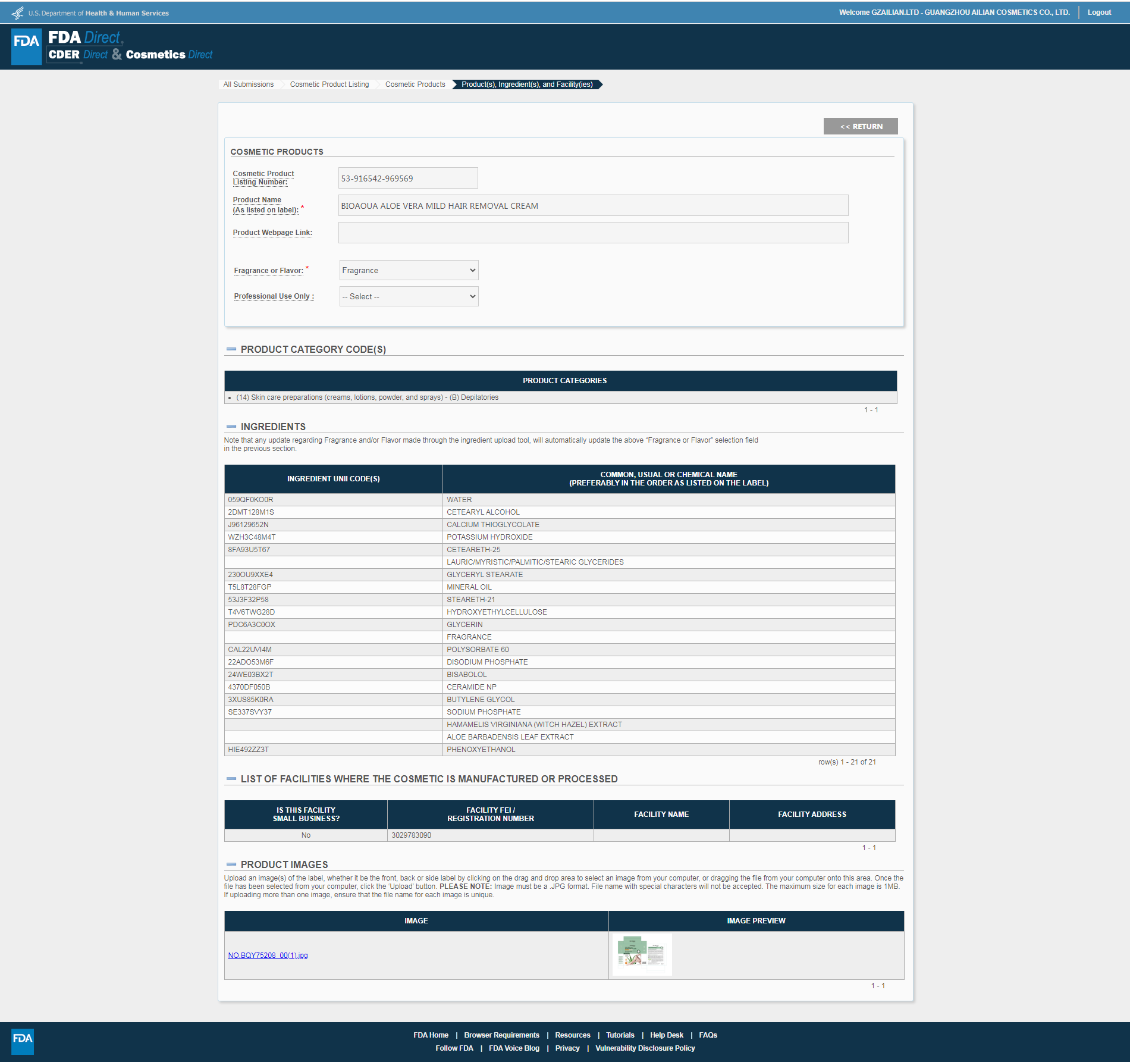Collapse the Product Category Code(s) section
This screenshot has height=1062, width=1130.
coord(231,349)
